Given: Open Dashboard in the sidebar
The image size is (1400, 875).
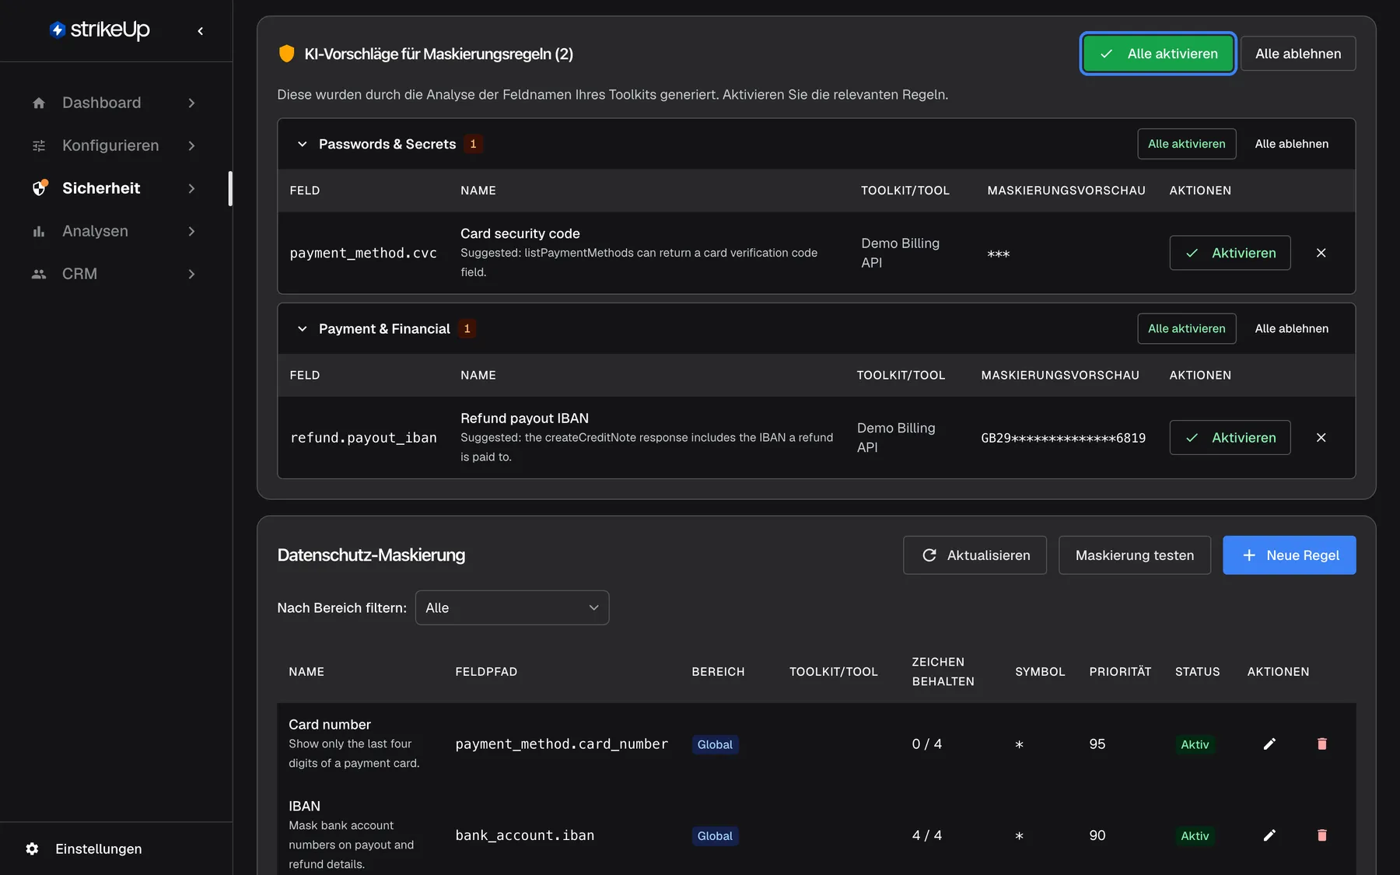Looking at the screenshot, I should click(115, 103).
